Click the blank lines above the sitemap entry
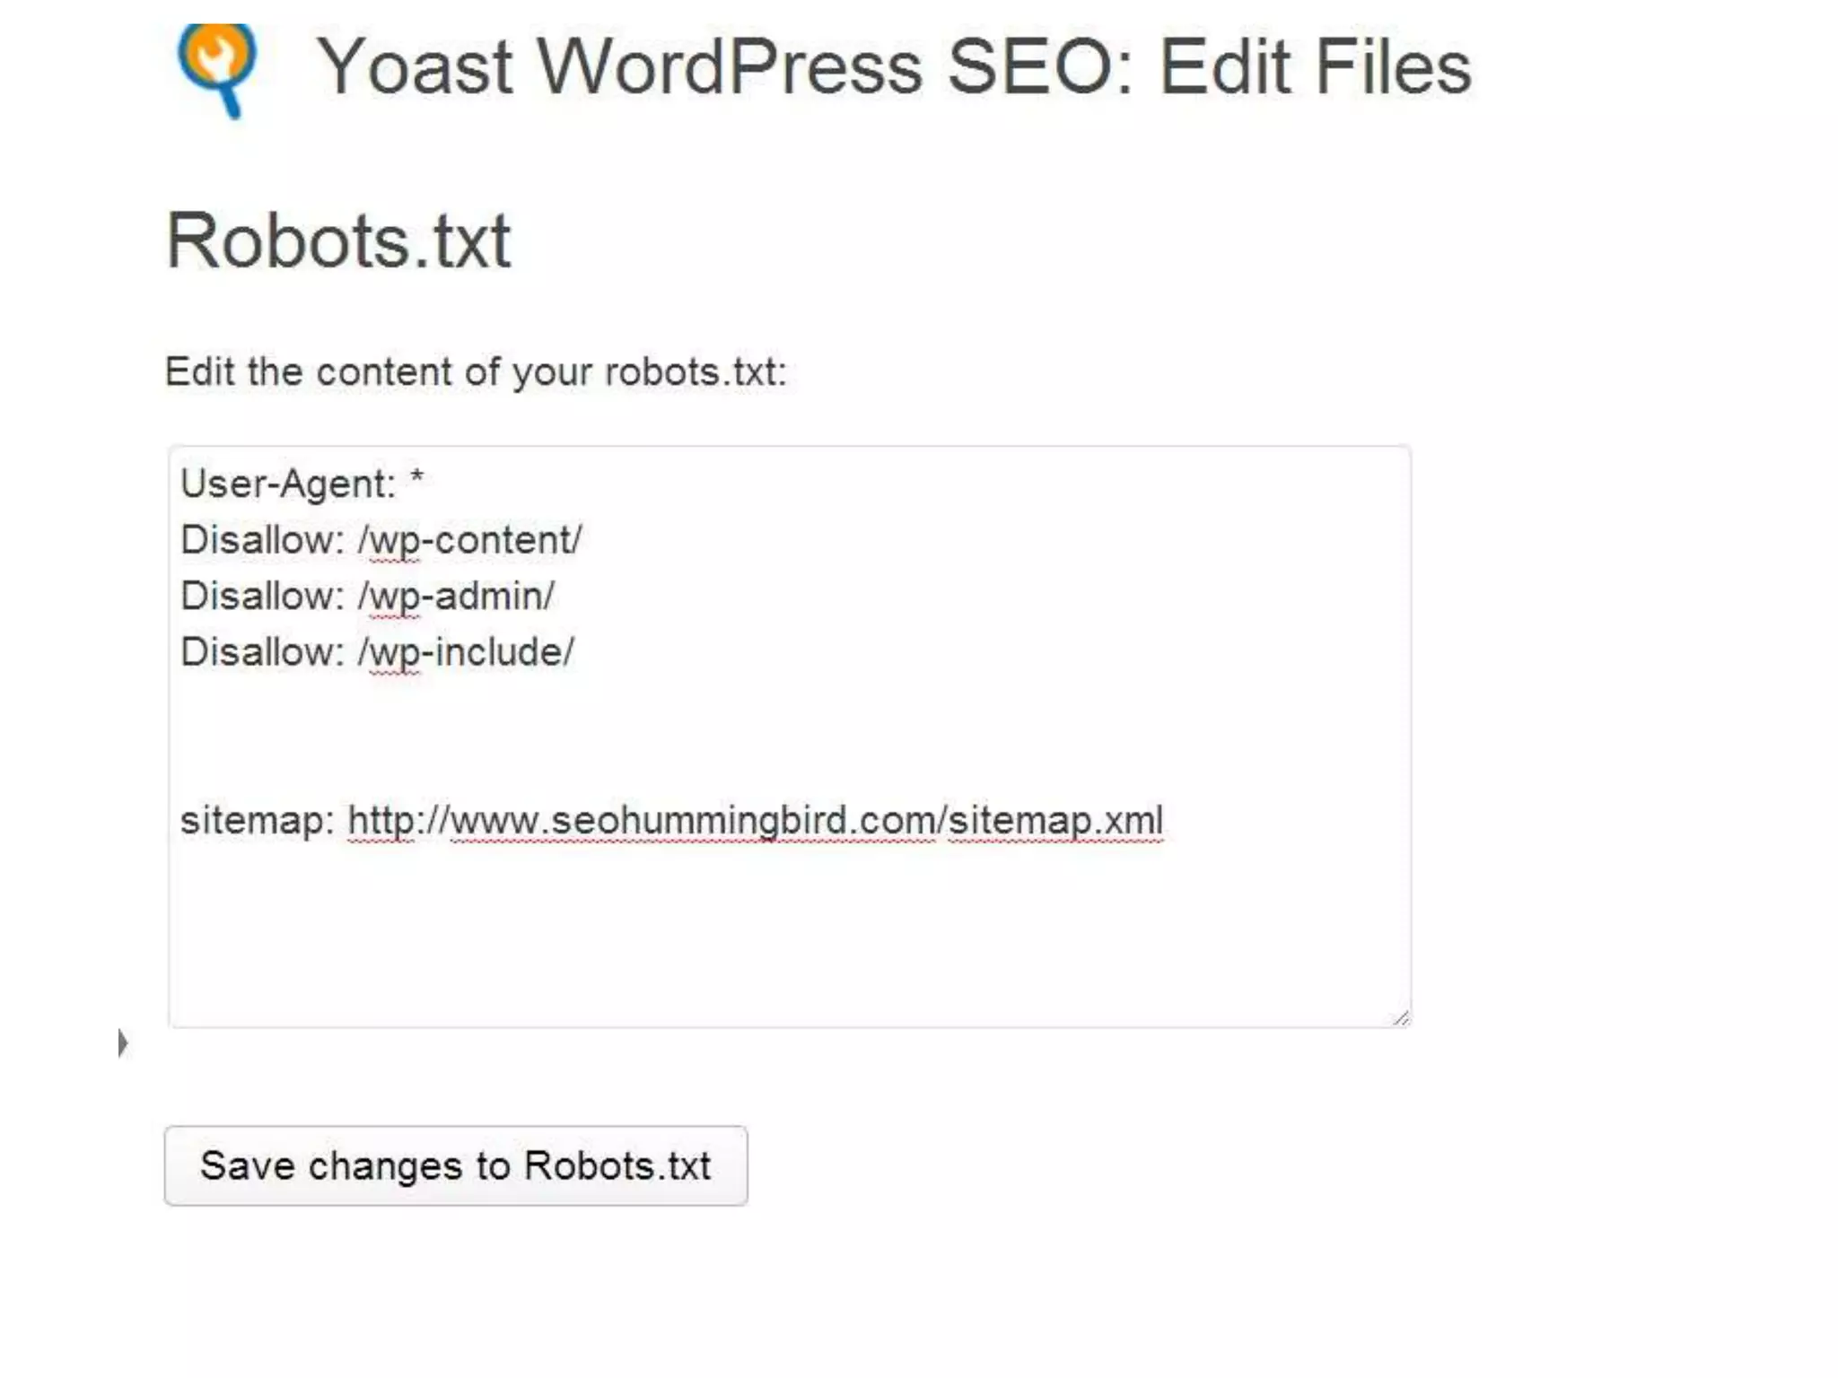This screenshot has width=1838, height=1378. coord(790,736)
